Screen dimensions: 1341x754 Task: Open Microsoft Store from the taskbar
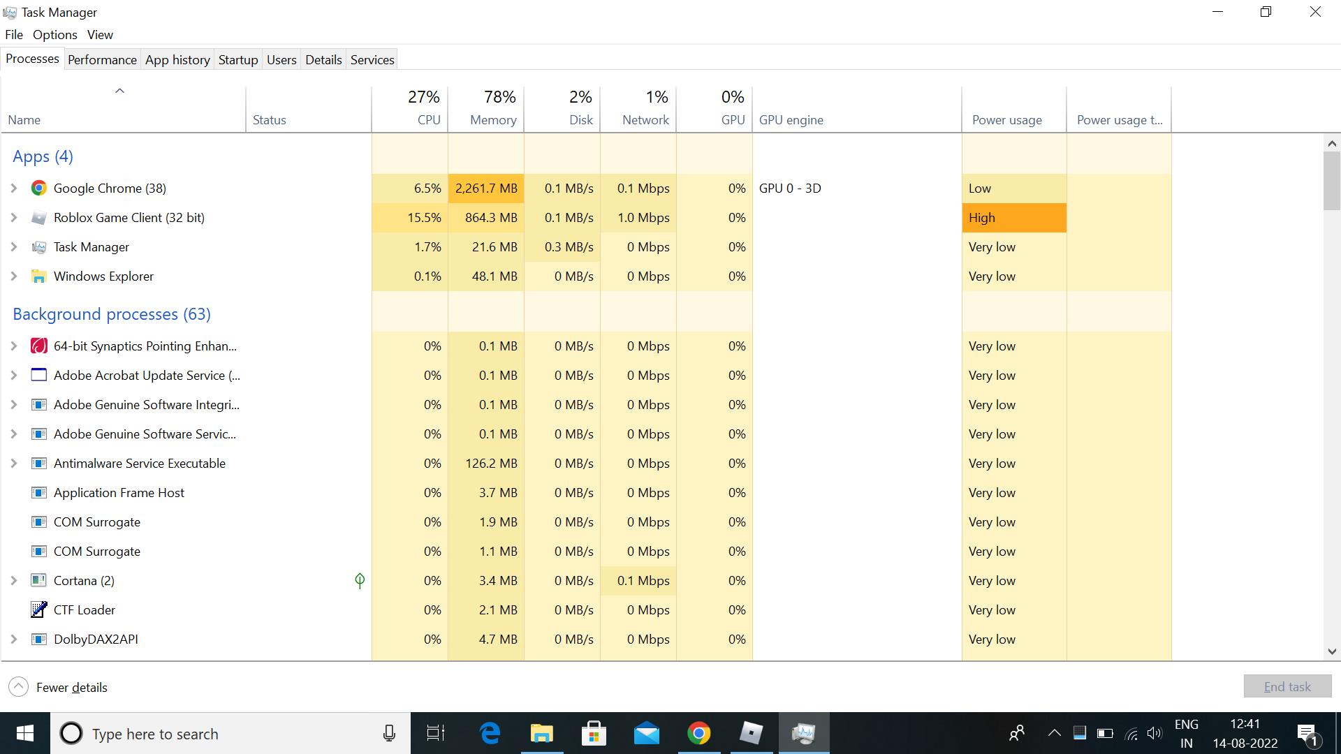(x=594, y=733)
